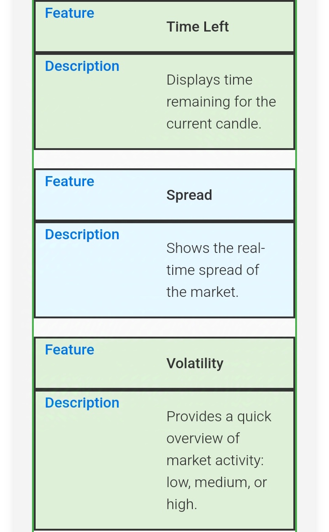This screenshot has height=532, width=329.
Task: Click the Description label in Time Left card
Action: 82,66
